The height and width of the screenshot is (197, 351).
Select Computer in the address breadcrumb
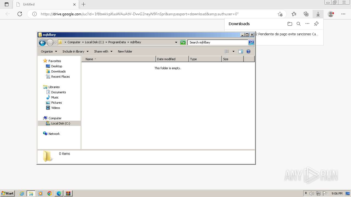74,42
